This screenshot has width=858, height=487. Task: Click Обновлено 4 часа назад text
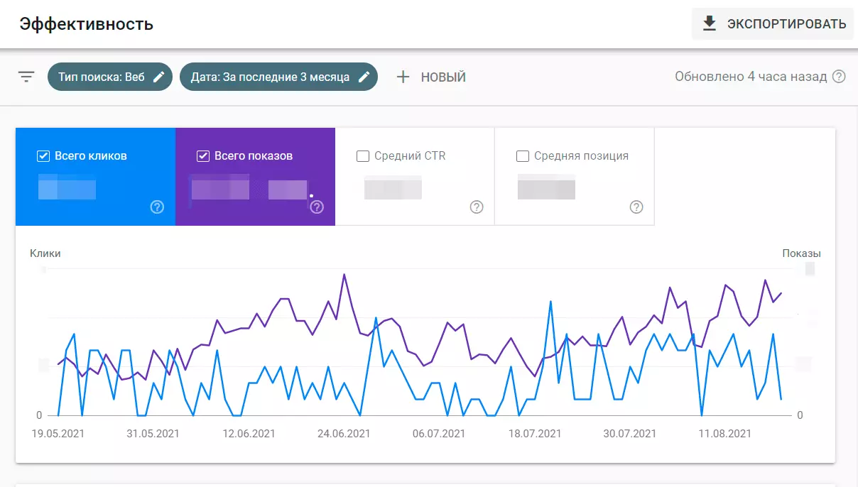(x=751, y=77)
